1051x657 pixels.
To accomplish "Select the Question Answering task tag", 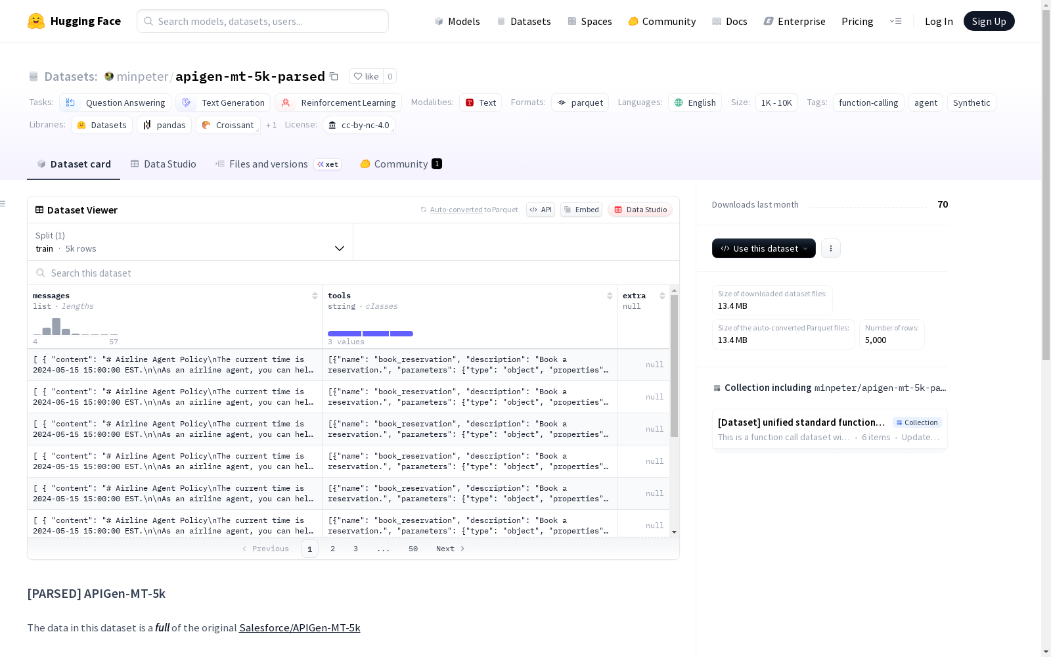I will [x=116, y=102].
